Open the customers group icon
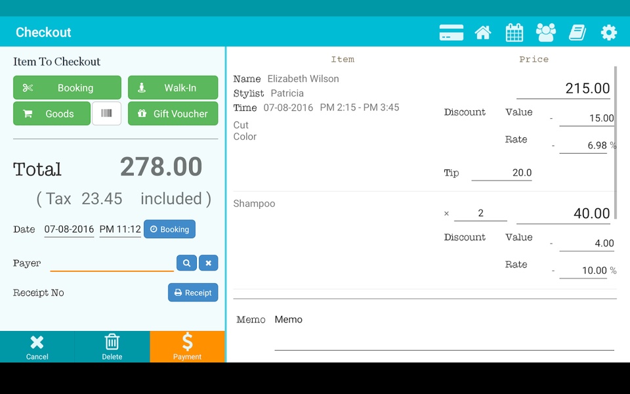 click(546, 33)
